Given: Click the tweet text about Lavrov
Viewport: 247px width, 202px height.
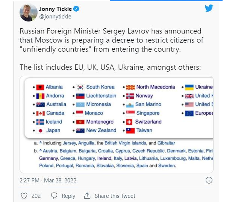Looking at the screenshot, I should point(111,40).
